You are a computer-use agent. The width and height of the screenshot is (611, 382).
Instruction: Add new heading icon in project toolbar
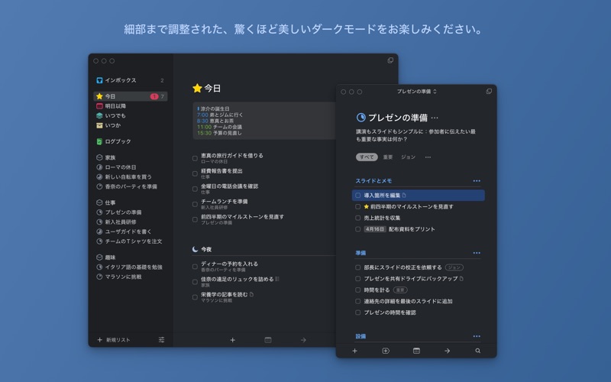point(386,351)
